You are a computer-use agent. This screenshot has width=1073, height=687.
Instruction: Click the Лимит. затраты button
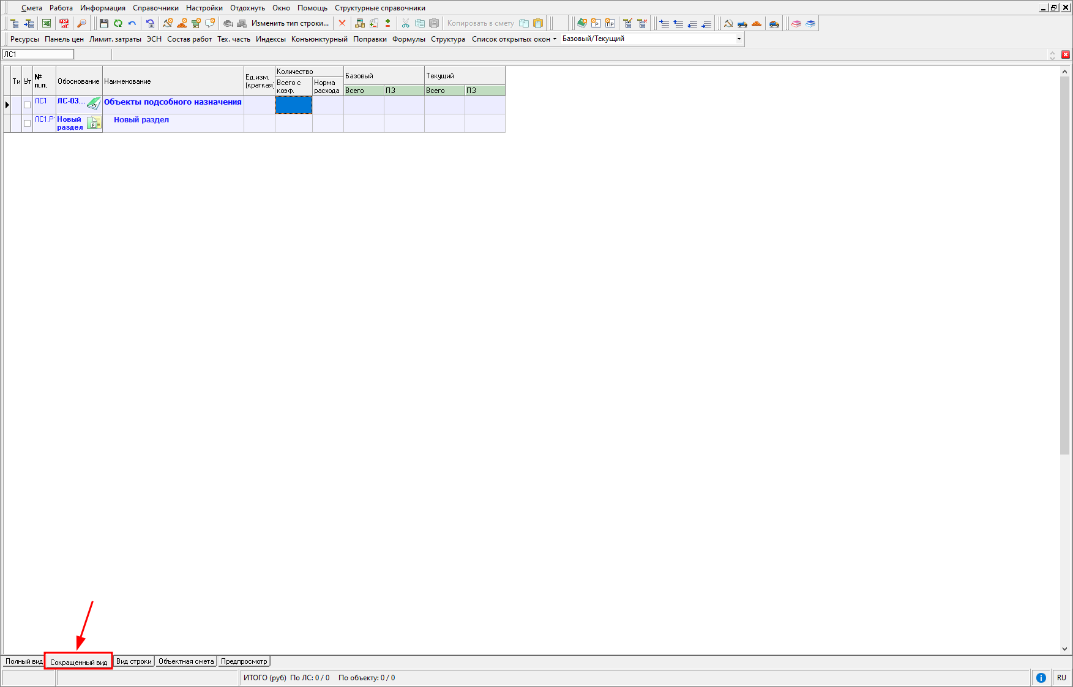point(115,39)
